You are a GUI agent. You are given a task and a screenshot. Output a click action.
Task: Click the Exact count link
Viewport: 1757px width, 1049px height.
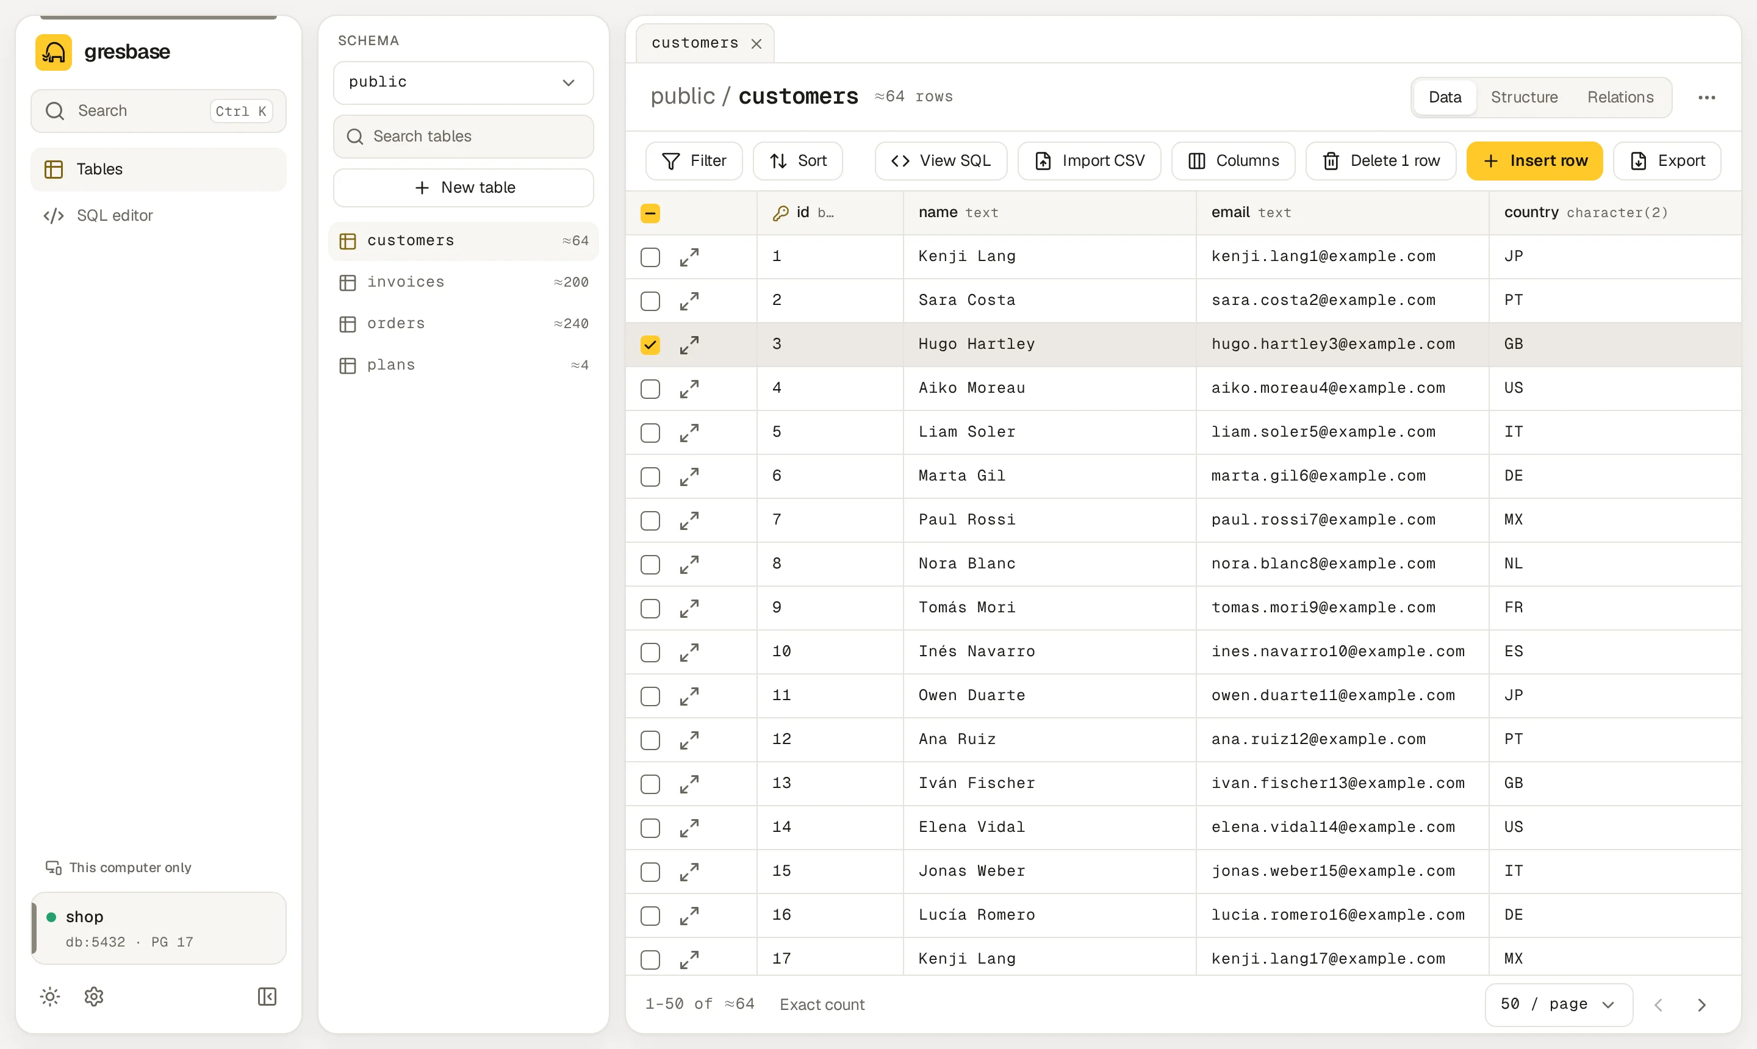coord(822,1004)
